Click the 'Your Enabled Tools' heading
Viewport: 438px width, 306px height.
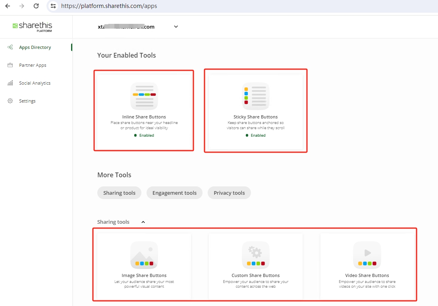[127, 55]
